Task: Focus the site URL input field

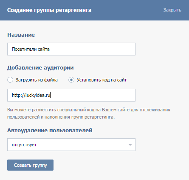Action: click(x=71, y=95)
